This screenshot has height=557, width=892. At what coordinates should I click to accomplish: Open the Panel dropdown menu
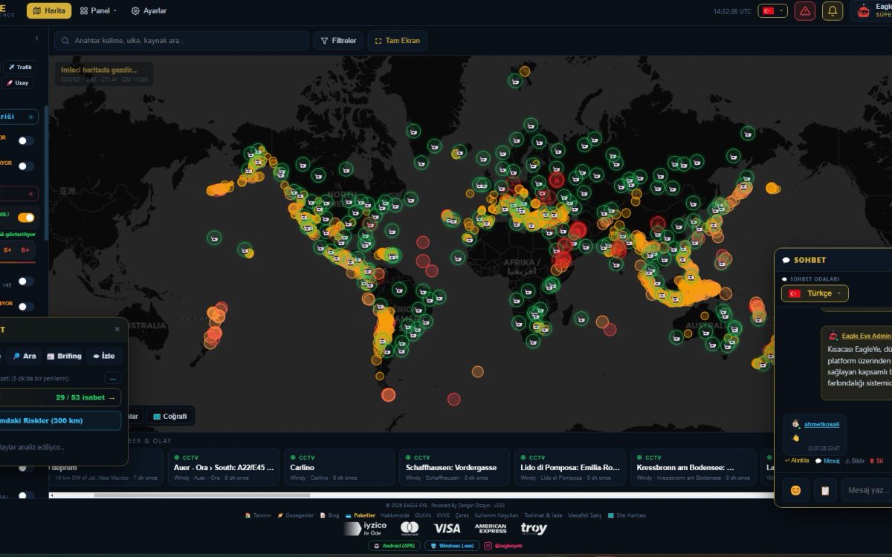pos(98,11)
